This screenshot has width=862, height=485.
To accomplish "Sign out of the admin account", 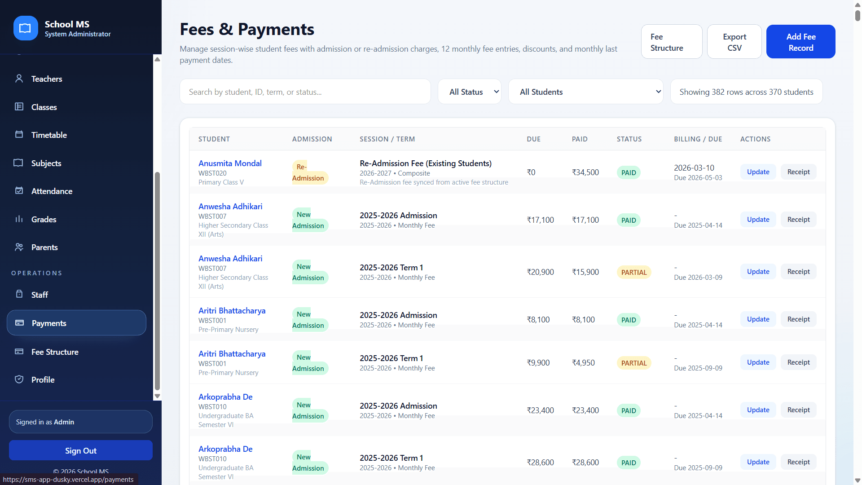I will [81, 450].
